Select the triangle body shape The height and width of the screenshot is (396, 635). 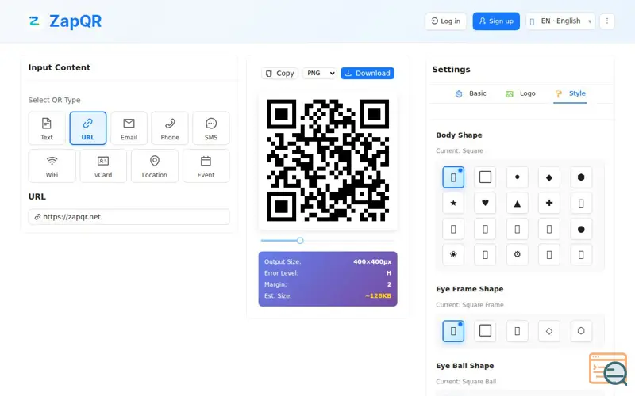tap(518, 203)
